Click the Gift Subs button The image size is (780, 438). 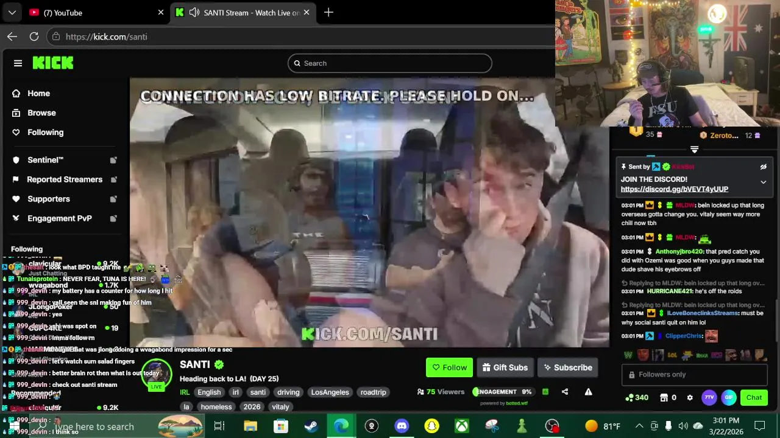click(x=505, y=367)
